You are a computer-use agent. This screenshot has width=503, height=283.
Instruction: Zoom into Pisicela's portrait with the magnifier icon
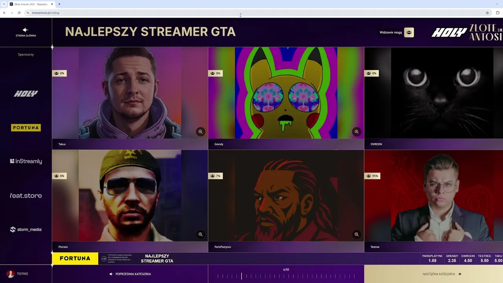pyautogui.click(x=200, y=234)
